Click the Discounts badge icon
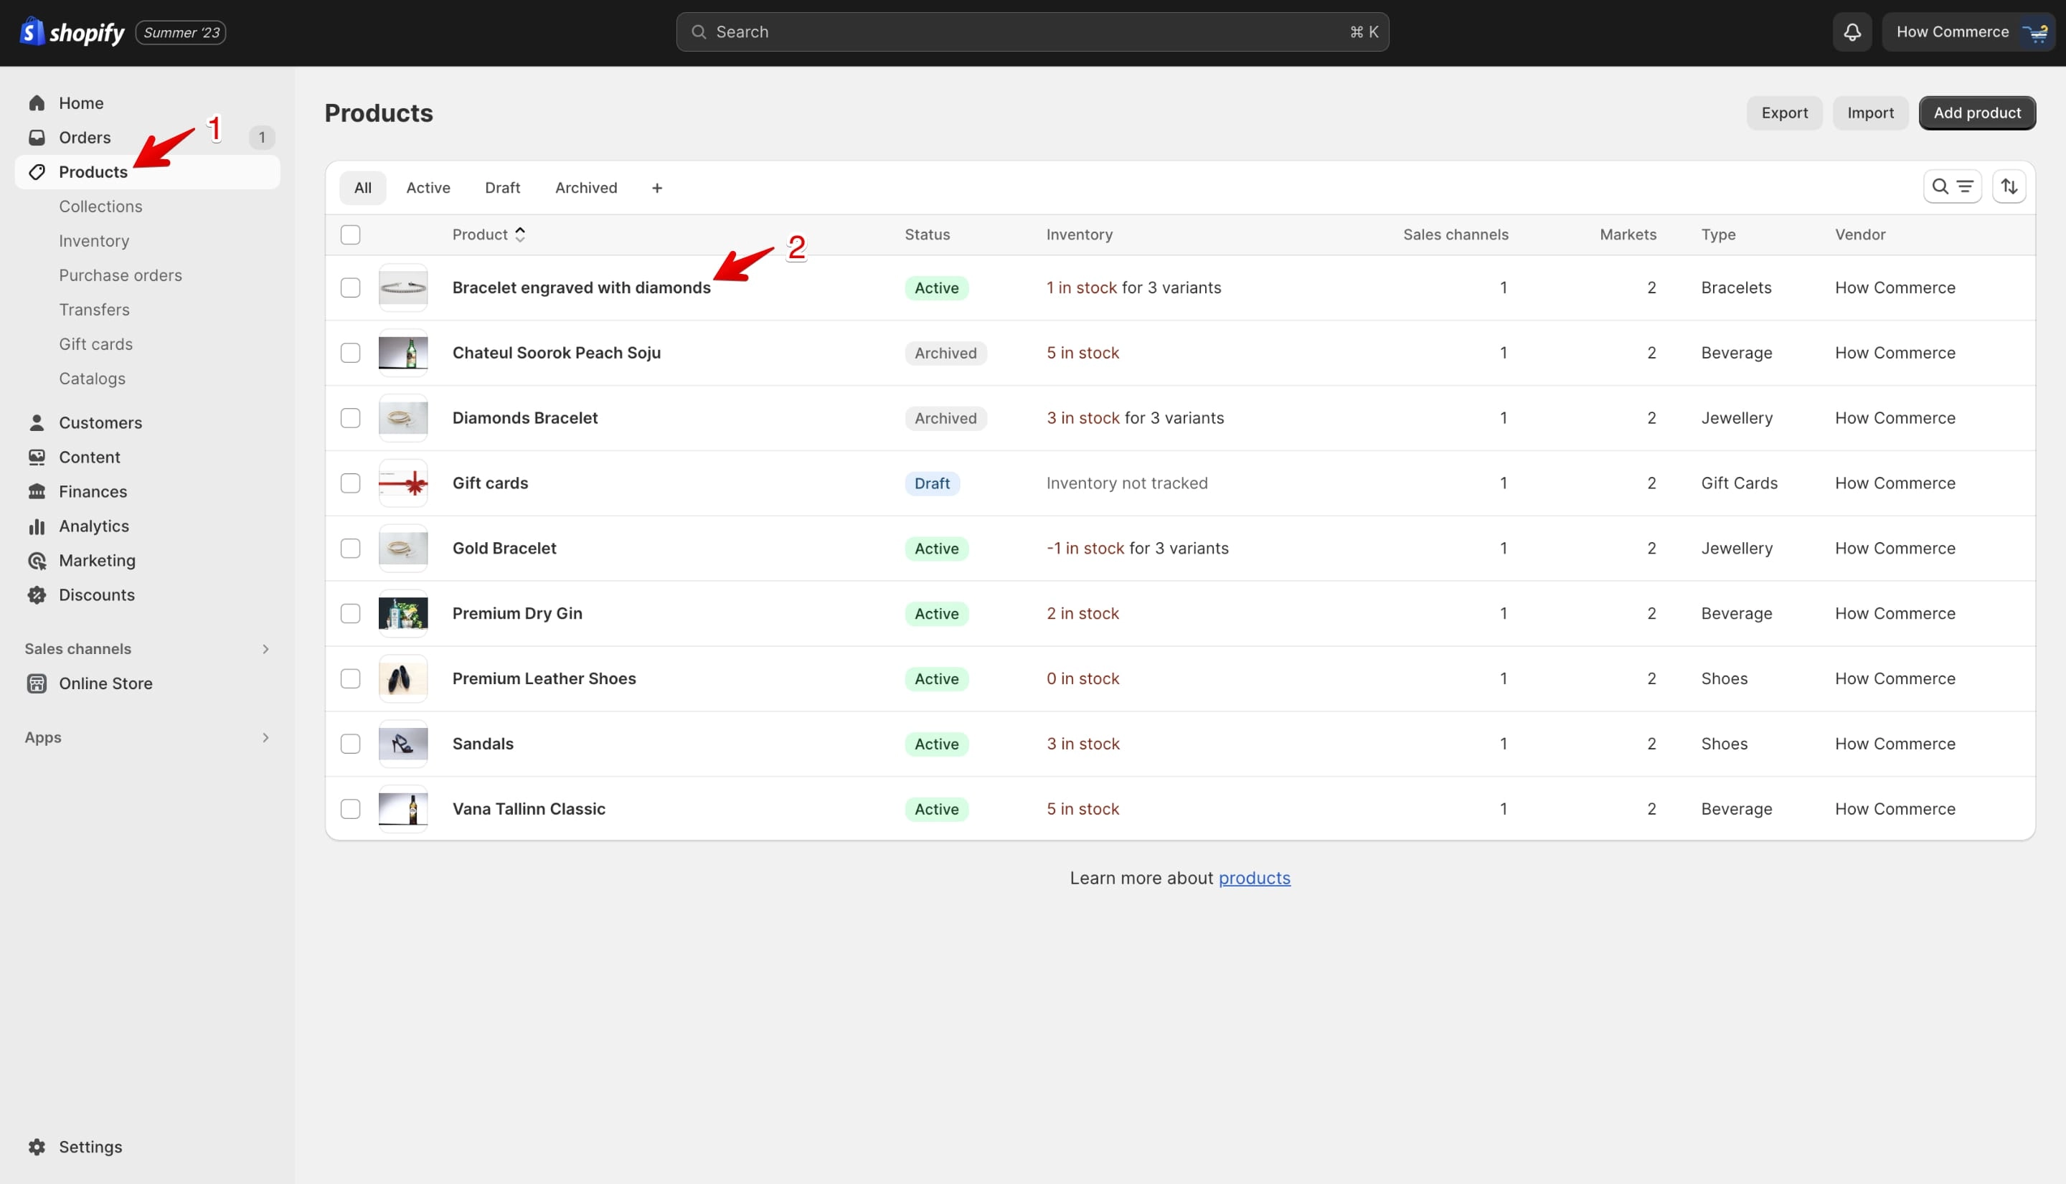Viewport: 2066px width, 1184px height. pos(37,595)
